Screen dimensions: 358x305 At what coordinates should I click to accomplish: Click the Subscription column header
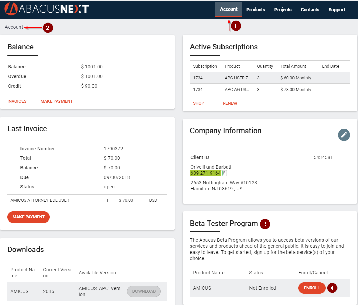pos(205,66)
